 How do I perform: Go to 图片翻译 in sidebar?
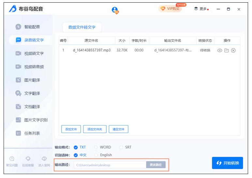[x=32, y=80]
